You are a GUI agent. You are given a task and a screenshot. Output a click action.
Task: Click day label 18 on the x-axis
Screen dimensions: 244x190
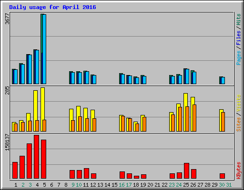coord(136,185)
